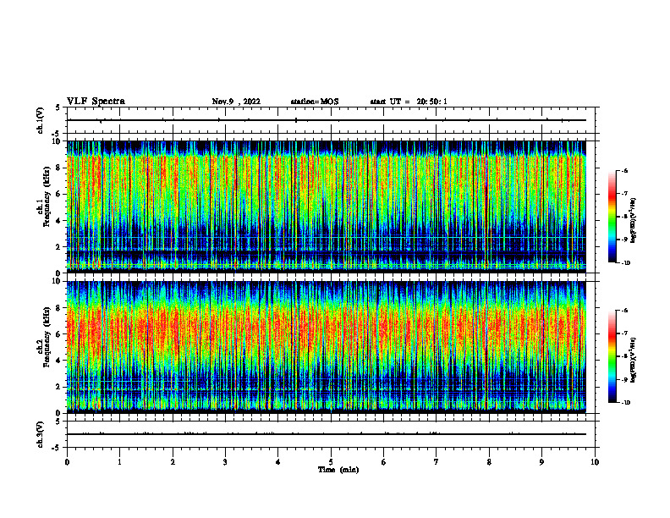Click the time axis tick label "7"

(x=437, y=462)
